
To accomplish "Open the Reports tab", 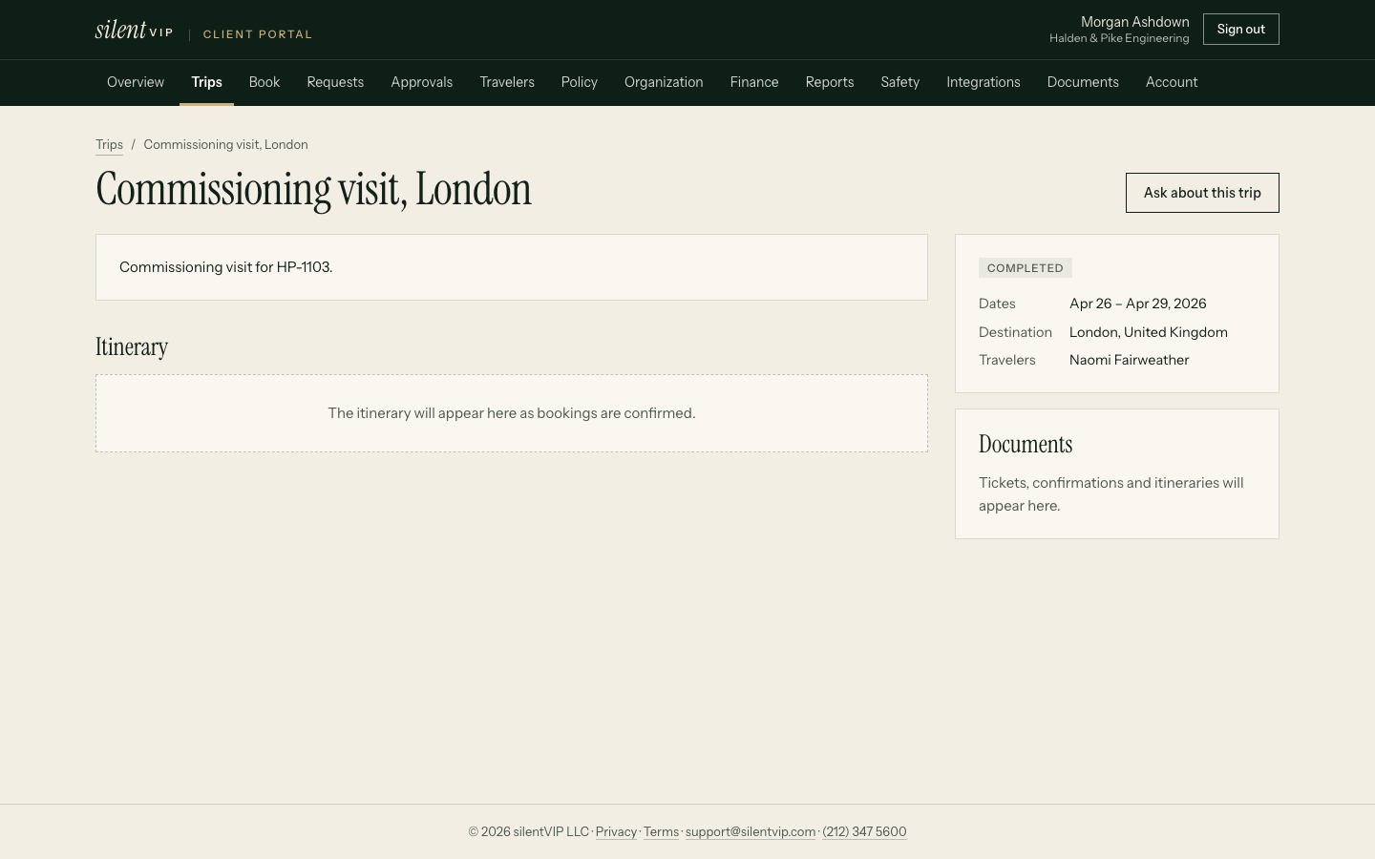I will click(830, 82).
